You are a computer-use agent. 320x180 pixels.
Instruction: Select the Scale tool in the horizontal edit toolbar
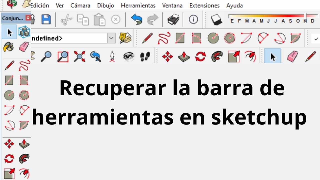[x=234, y=56]
